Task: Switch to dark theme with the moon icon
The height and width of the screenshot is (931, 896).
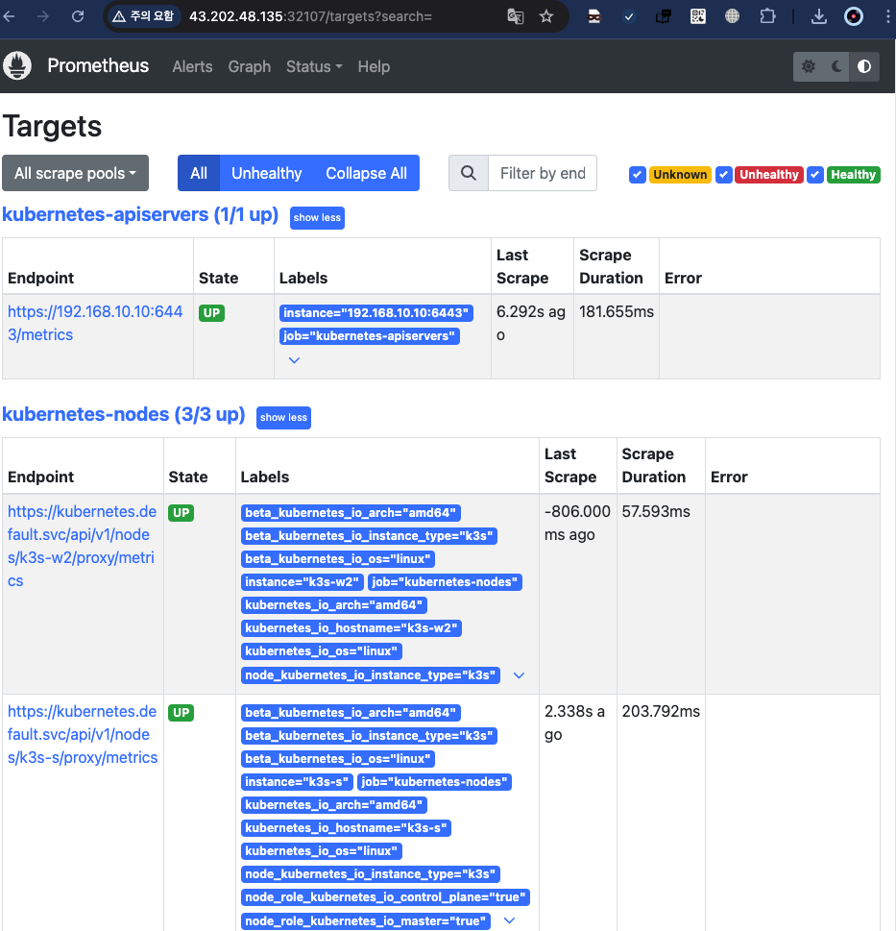Action: (x=836, y=66)
